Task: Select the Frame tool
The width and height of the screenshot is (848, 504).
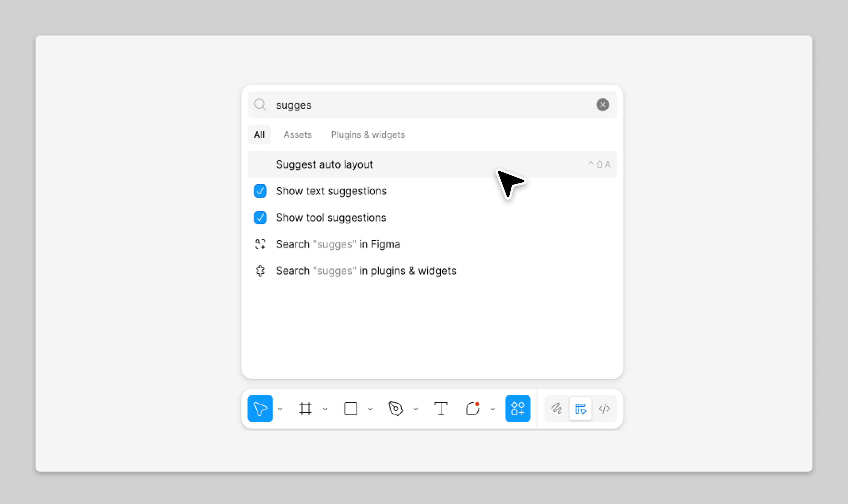Action: (x=305, y=409)
